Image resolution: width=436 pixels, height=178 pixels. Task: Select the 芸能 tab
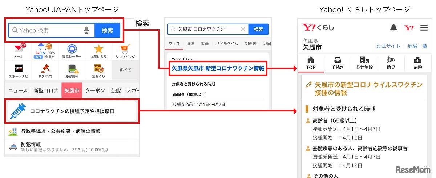116,90
